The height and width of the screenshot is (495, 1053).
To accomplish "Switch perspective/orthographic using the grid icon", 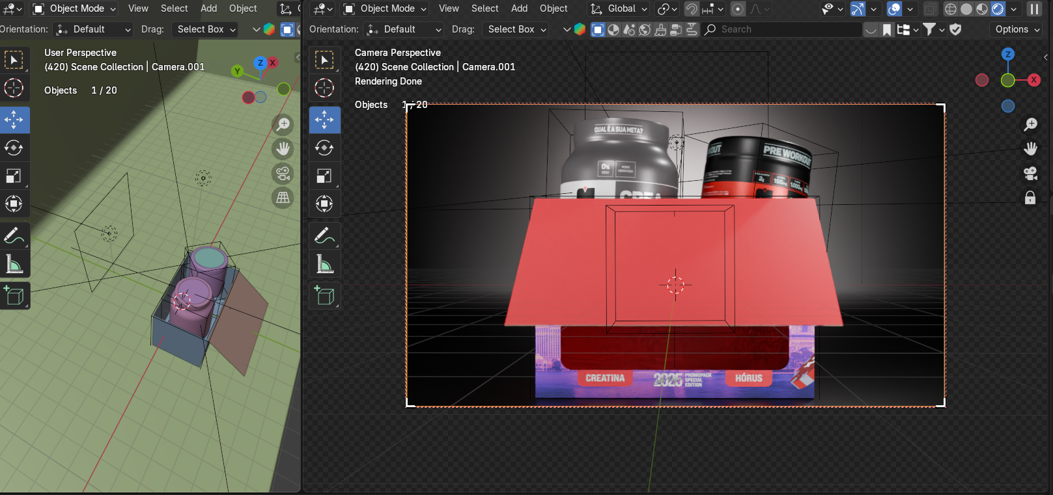I will 283,198.
